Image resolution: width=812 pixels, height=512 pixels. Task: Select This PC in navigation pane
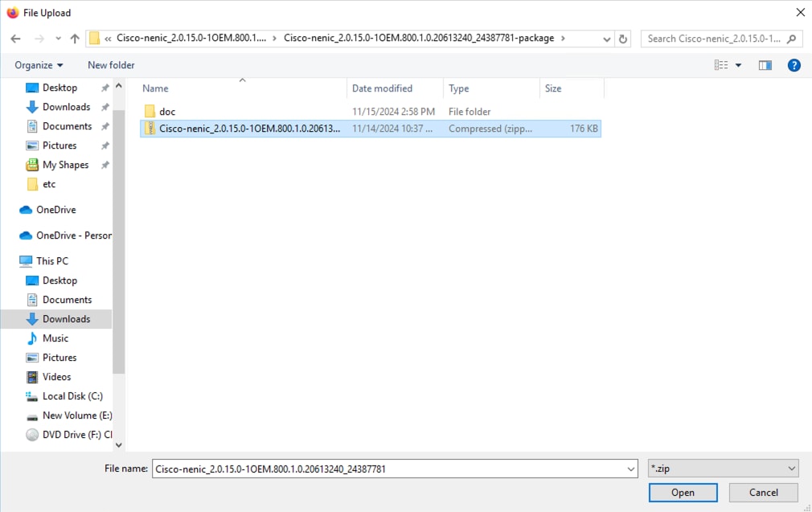[x=51, y=261]
